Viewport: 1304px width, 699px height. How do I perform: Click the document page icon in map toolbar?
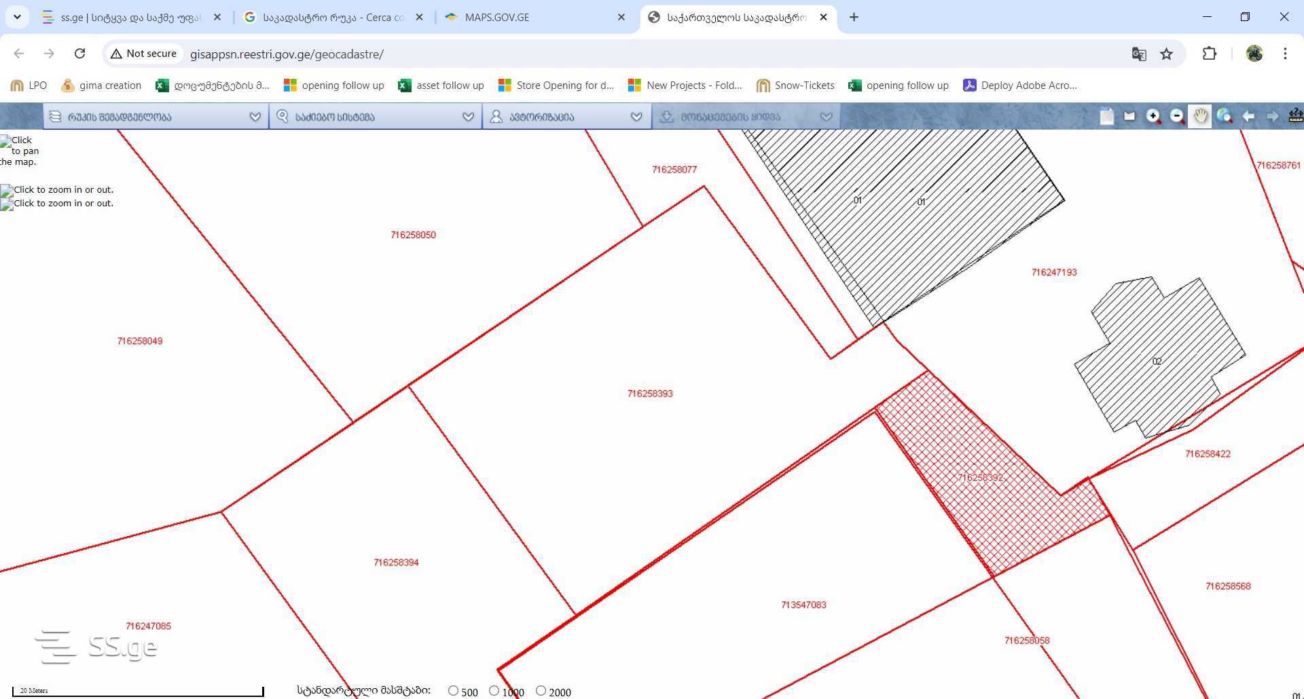click(1106, 117)
